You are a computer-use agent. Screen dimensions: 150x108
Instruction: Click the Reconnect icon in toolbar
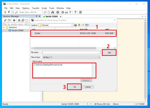click(13, 12)
